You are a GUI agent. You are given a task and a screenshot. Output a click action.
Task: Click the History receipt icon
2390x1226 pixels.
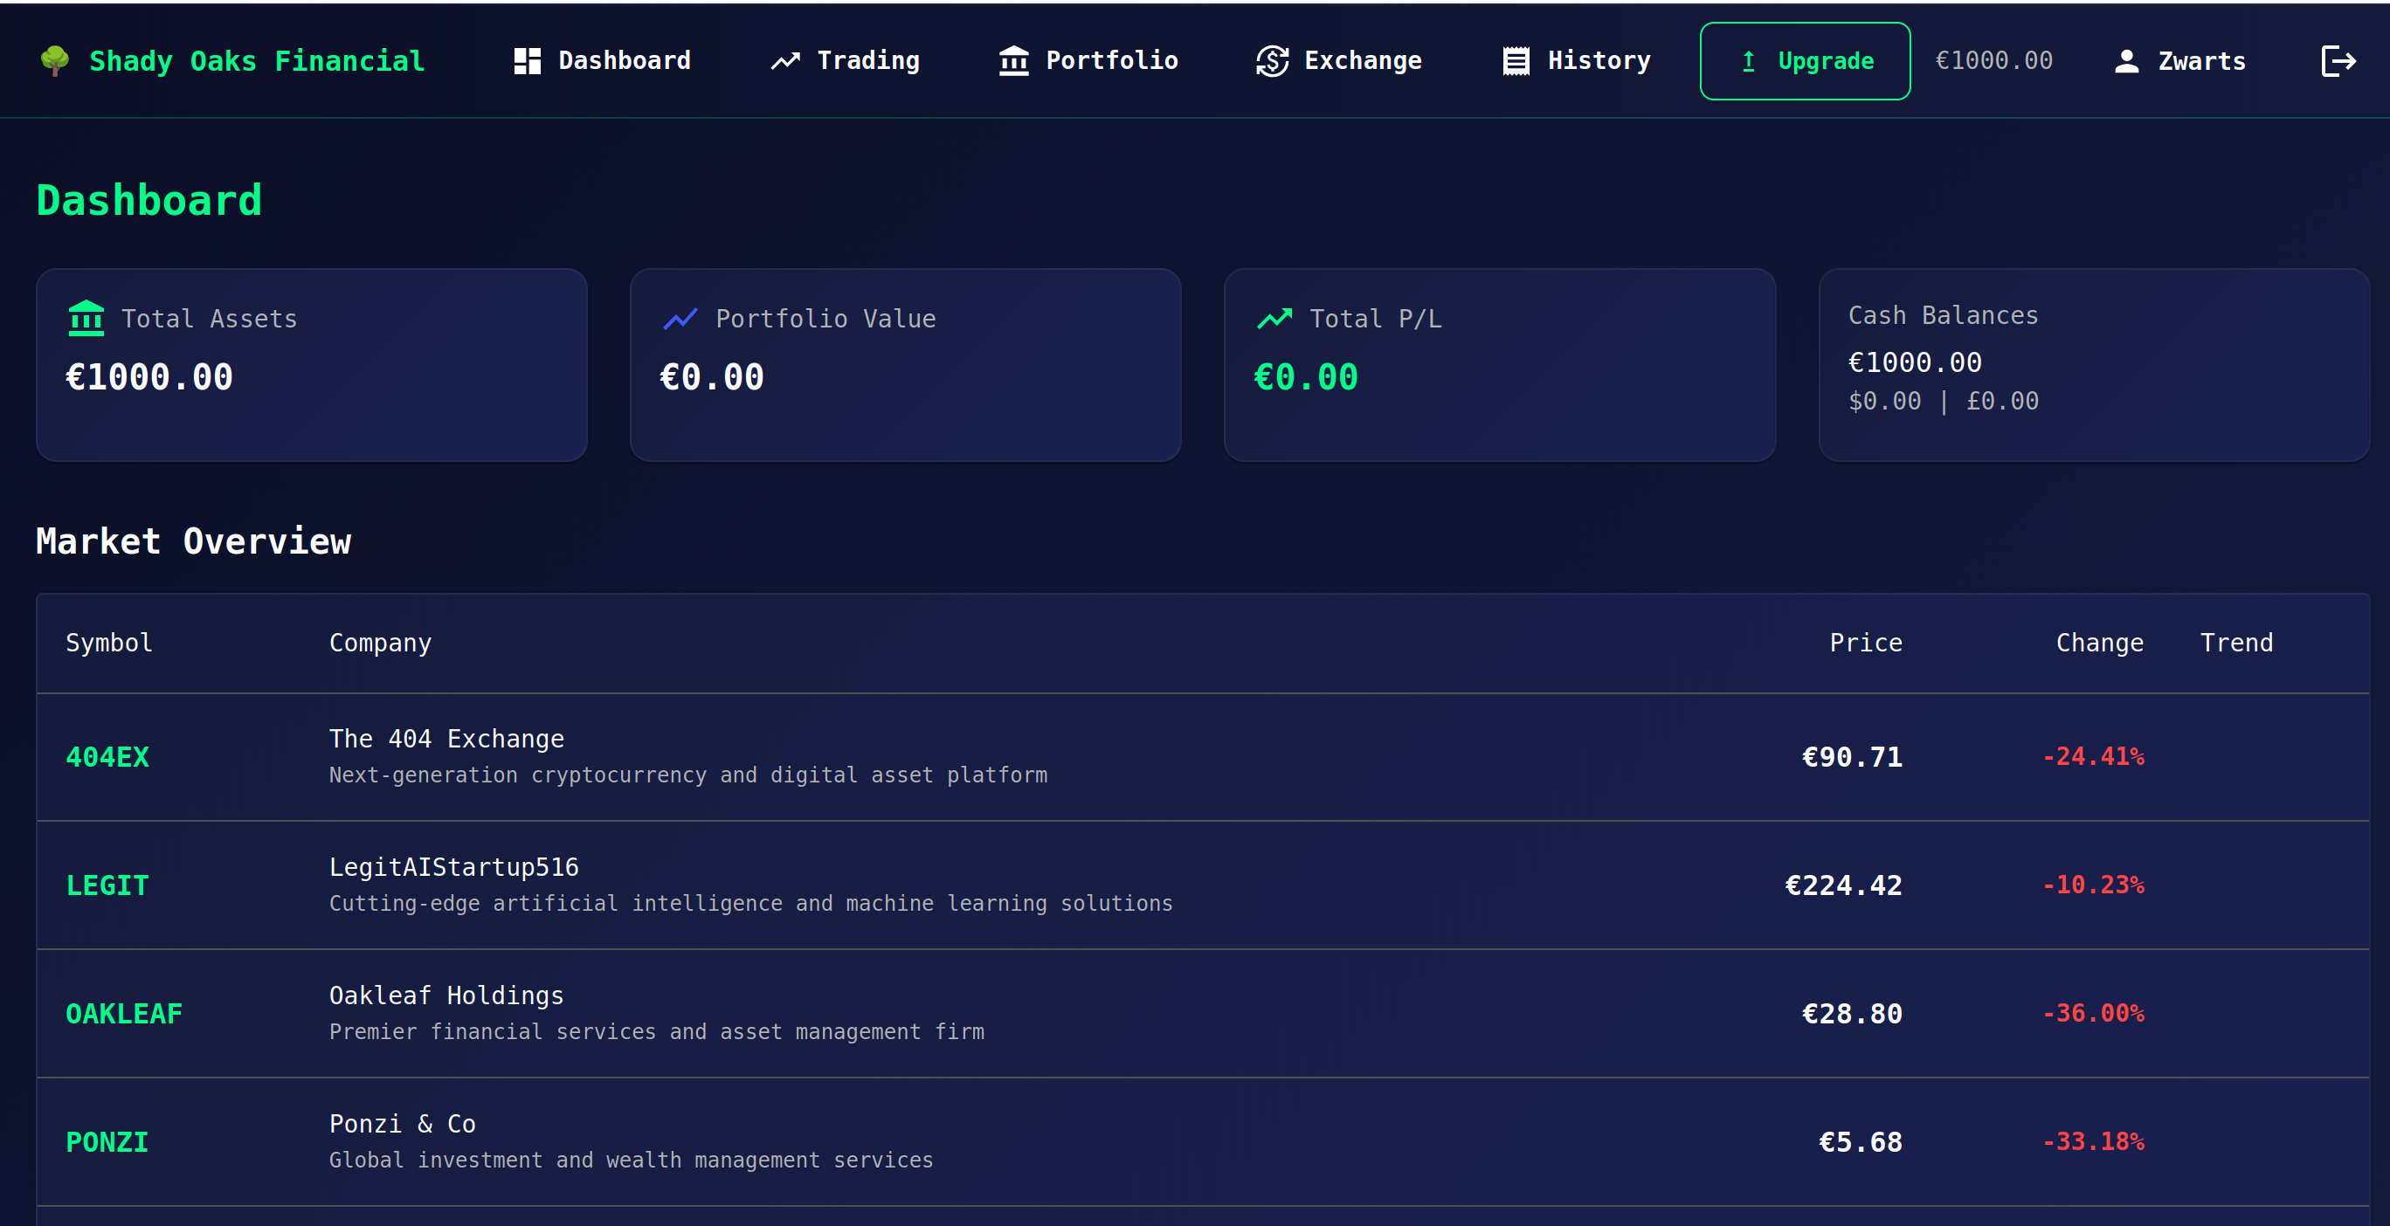[1516, 61]
